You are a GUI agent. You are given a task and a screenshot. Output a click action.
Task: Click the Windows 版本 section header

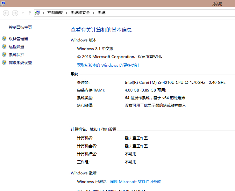coord(83,40)
